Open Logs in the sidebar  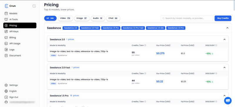(x=20, y=49)
